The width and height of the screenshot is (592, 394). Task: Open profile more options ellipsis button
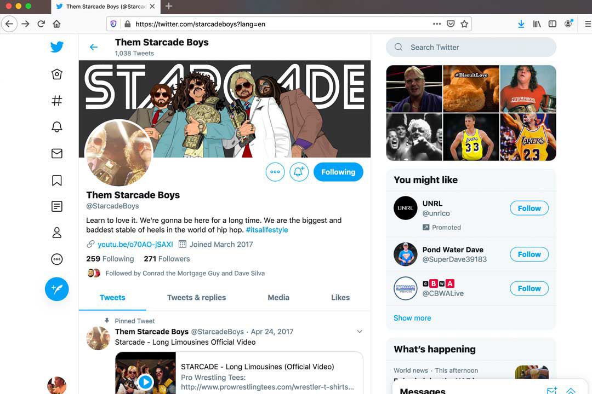[x=275, y=172]
